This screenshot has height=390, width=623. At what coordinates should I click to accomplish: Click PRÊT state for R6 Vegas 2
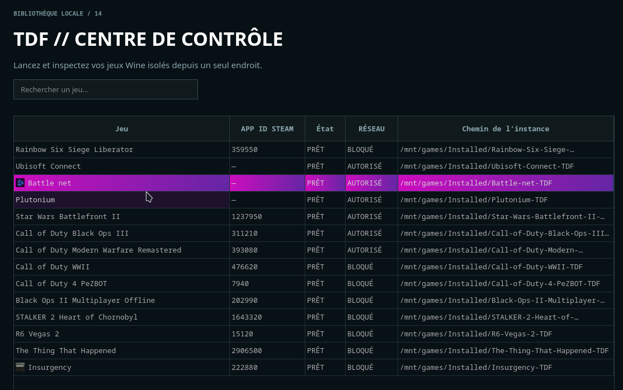click(315, 334)
